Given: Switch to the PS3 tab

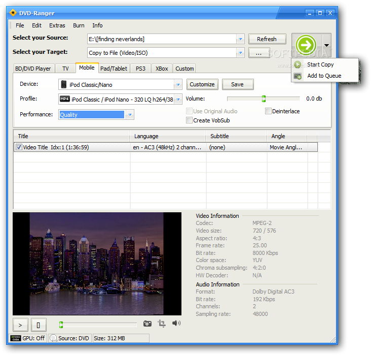Looking at the screenshot, I should click(x=140, y=69).
